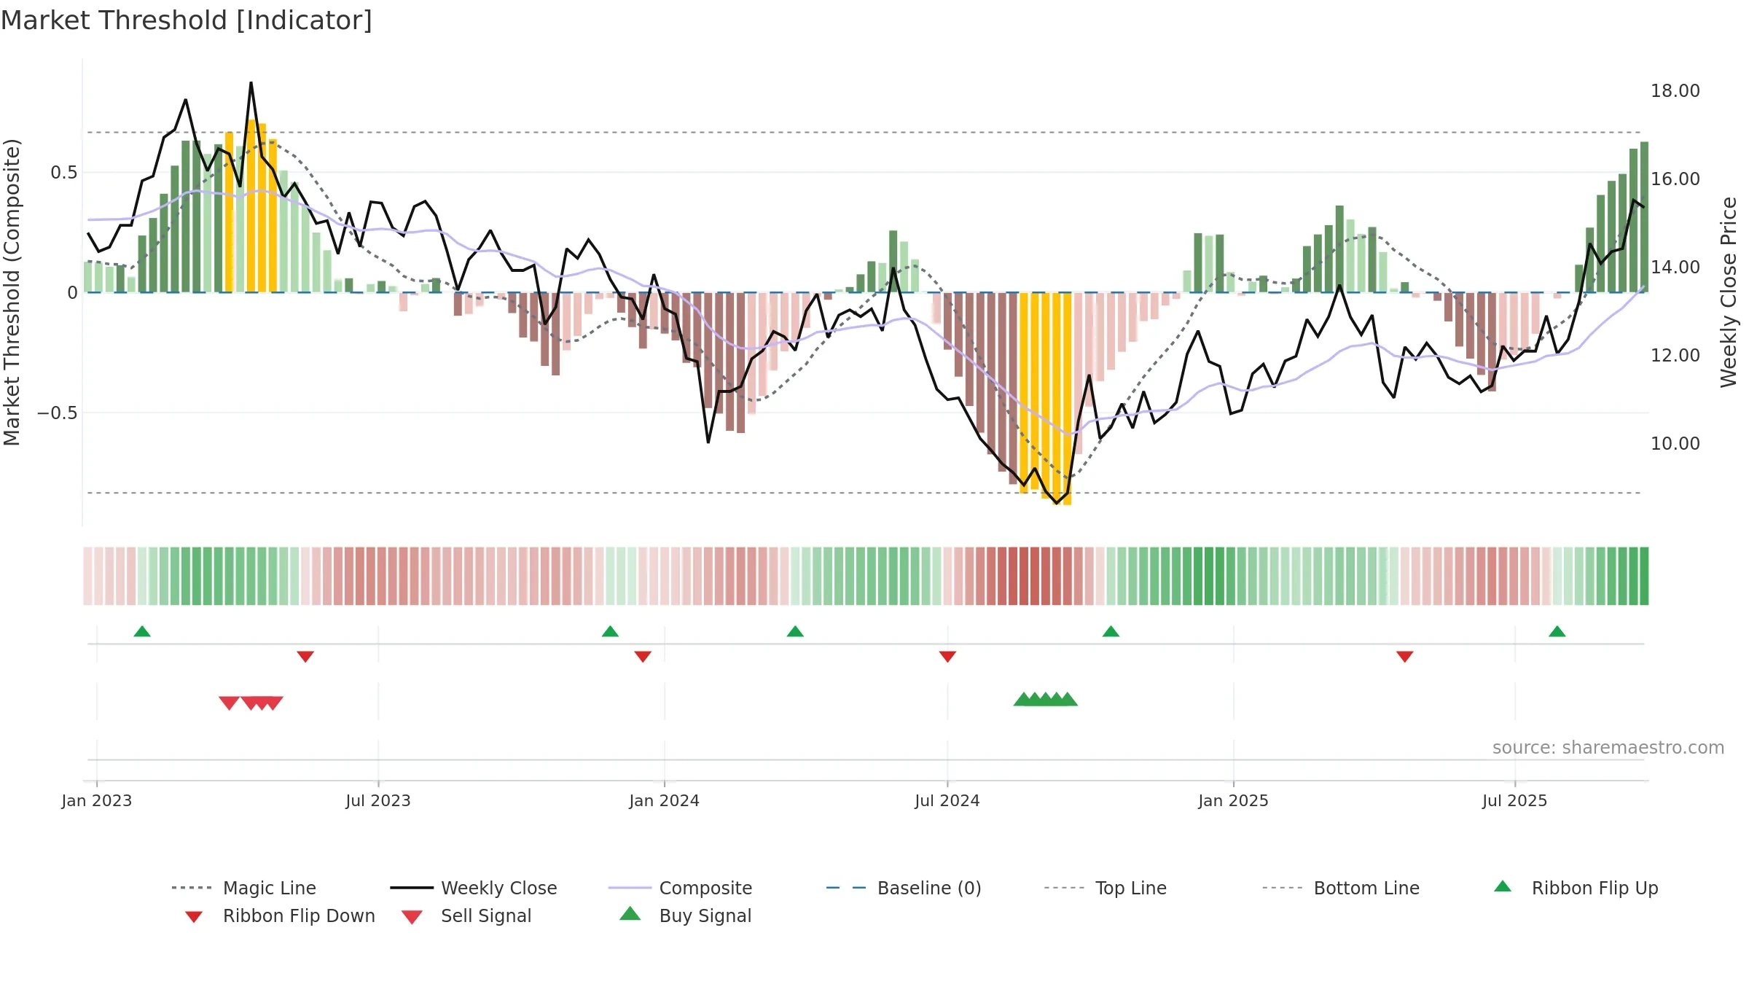Click the 14.00 price axis label
Viewport: 1749px width, 984px height.
pyautogui.click(x=1675, y=268)
